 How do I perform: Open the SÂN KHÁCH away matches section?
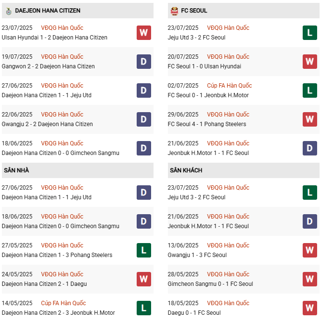(186, 170)
